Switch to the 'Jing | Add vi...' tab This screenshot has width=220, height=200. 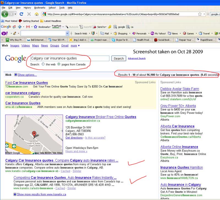[x=78, y=40]
